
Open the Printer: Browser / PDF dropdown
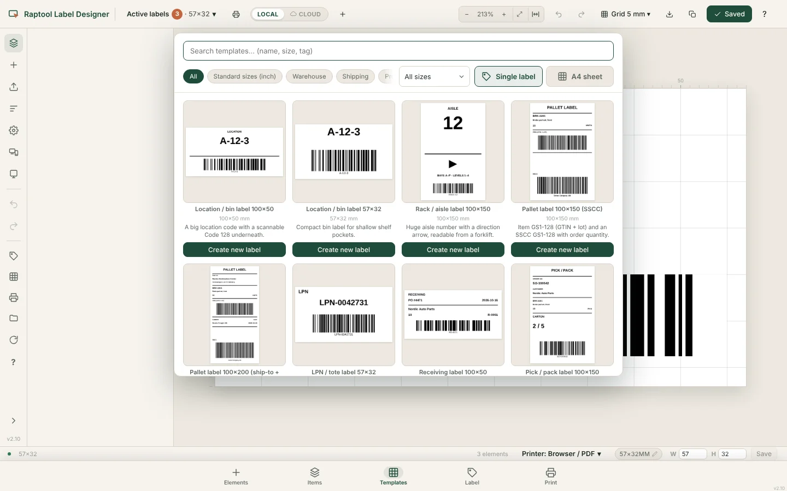(561, 454)
